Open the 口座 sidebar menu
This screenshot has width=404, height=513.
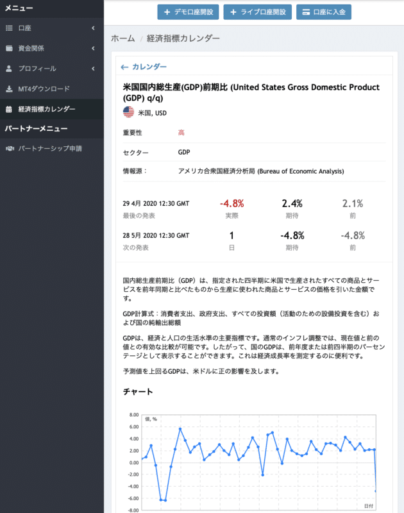tap(52, 28)
